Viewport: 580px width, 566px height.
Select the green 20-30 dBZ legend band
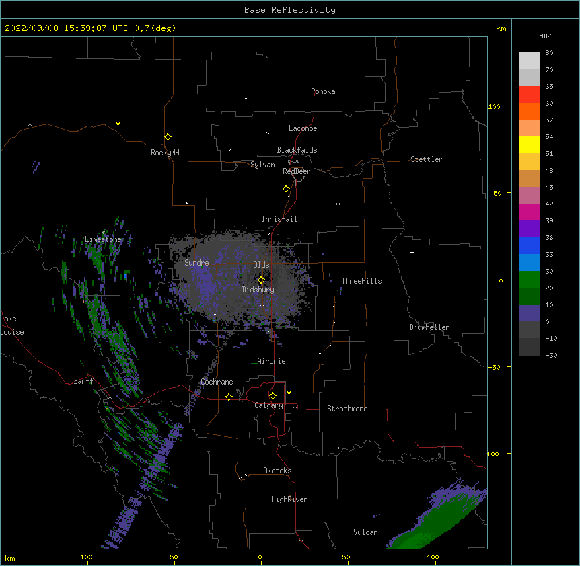(x=529, y=280)
